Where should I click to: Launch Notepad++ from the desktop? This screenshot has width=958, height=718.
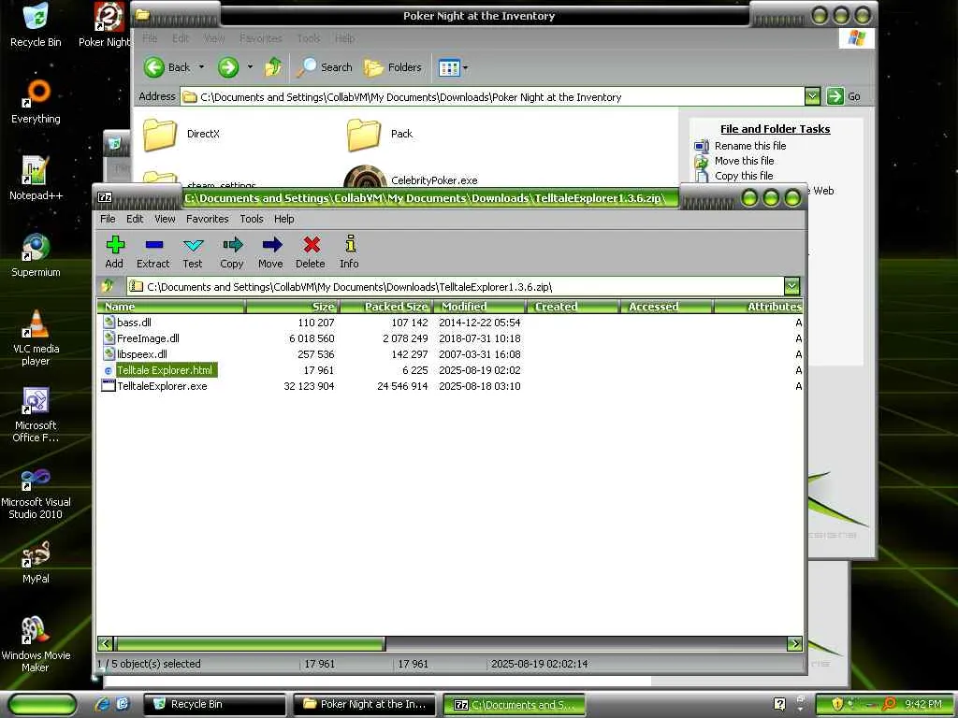pos(36,179)
